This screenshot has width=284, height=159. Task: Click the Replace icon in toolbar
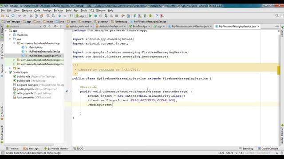53,16
